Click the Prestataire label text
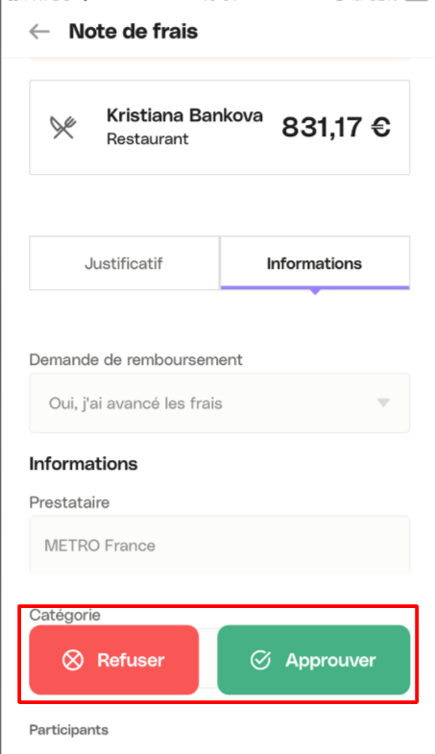The width and height of the screenshot is (435, 754). pos(70,502)
